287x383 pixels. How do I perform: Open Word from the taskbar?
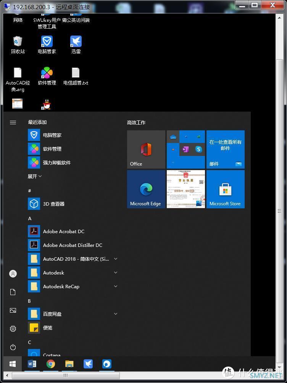(32, 364)
